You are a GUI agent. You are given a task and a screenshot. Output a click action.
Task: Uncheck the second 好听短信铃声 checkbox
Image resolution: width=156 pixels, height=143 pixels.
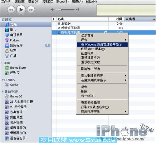pyautogui.click(x=59, y=28)
